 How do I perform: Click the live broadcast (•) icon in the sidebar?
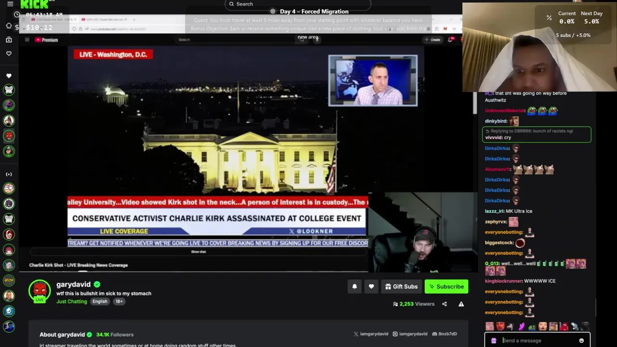(9, 174)
